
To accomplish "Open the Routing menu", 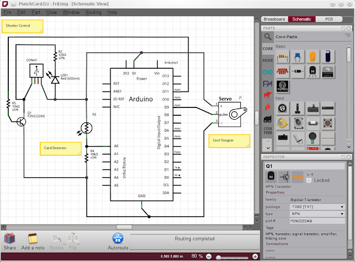I will 93,12.
